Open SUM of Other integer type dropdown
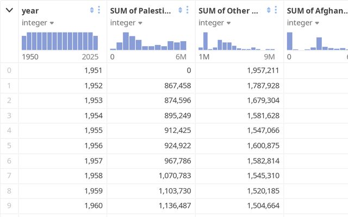 [x=215, y=23]
